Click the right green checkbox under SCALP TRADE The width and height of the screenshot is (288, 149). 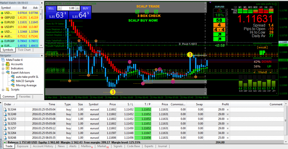[156, 12]
